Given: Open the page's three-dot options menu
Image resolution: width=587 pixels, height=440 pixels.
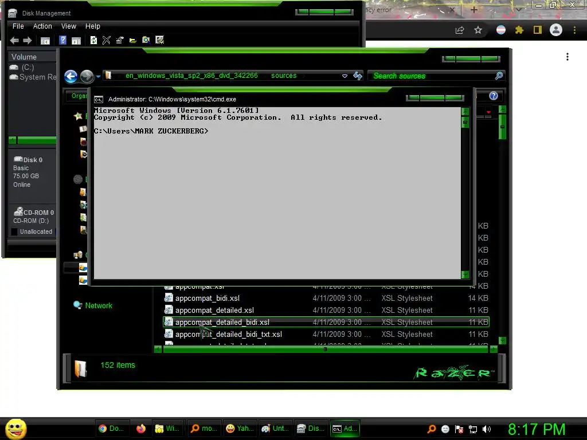Looking at the screenshot, I should click(568, 57).
